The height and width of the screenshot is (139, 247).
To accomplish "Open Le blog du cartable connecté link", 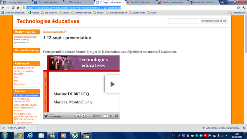I will (23, 73).
